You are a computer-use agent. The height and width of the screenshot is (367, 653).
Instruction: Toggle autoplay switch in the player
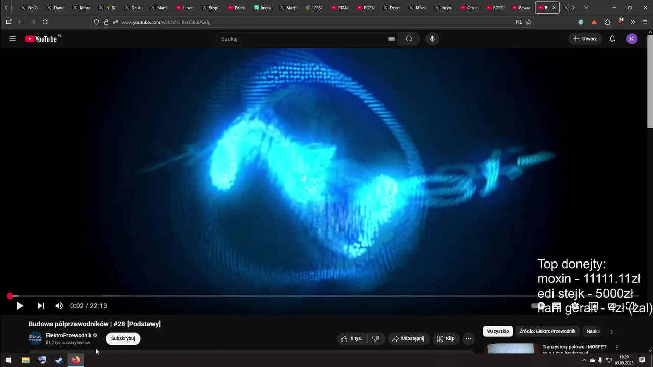point(538,306)
